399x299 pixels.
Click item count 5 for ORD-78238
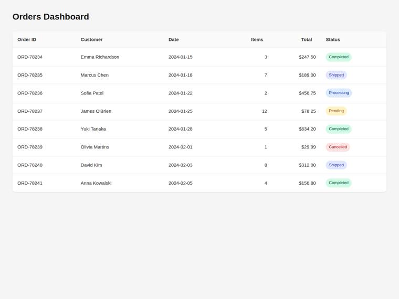266,129
